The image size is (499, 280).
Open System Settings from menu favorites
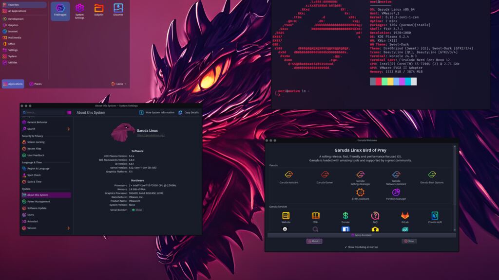click(x=79, y=11)
